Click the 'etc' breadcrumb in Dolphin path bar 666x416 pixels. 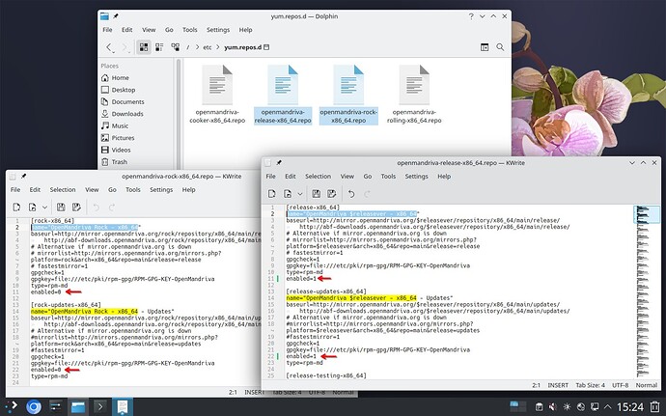click(x=207, y=47)
